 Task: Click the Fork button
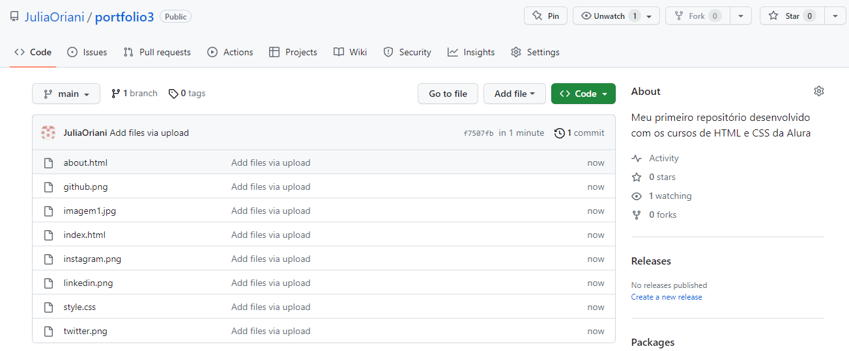click(697, 16)
